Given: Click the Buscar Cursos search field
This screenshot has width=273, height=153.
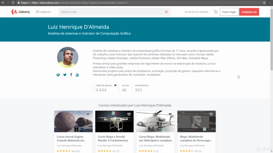Looking at the screenshot, I should click(x=111, y=12).
